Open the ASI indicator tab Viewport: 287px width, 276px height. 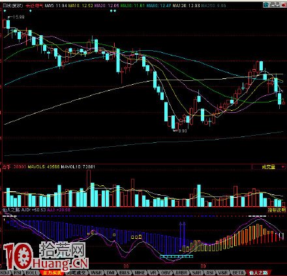pos(209,273)
